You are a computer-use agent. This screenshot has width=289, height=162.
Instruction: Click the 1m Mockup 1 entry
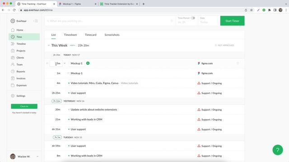tap(76, 73)
